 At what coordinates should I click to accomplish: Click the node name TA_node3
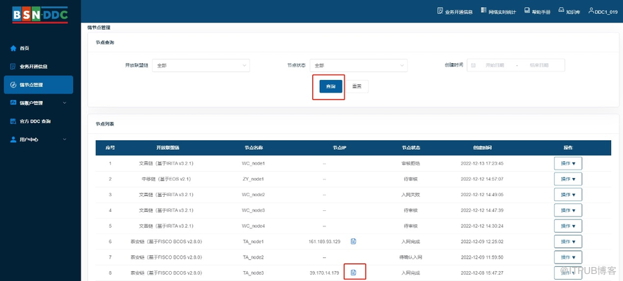click(x=253, y=273)
